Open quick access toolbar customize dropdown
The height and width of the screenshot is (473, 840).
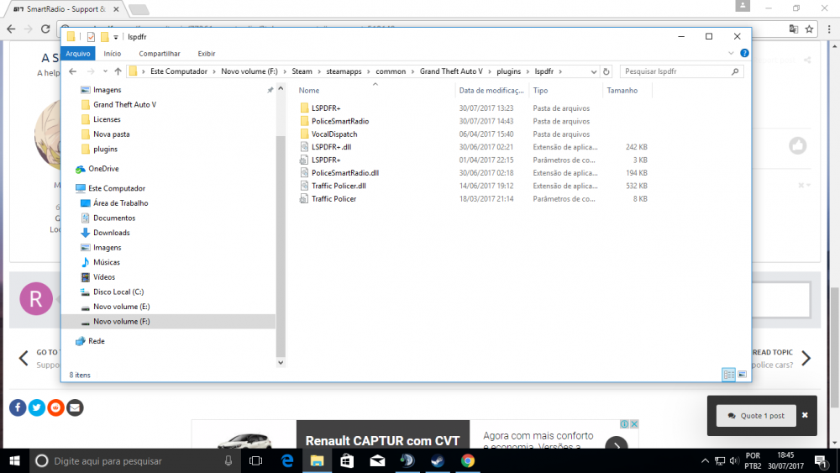pyautogui.click(x=116, y=37)
